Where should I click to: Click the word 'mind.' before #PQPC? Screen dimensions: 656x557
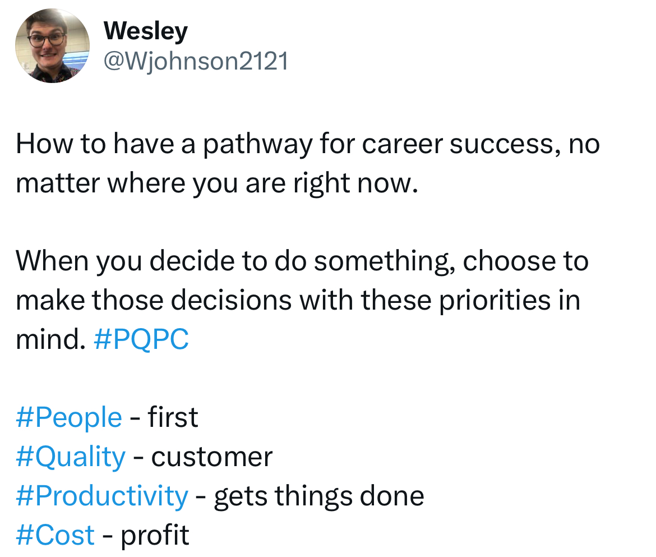(51, 339)
